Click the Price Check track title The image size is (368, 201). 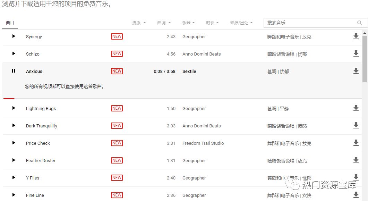coord(38,143)
